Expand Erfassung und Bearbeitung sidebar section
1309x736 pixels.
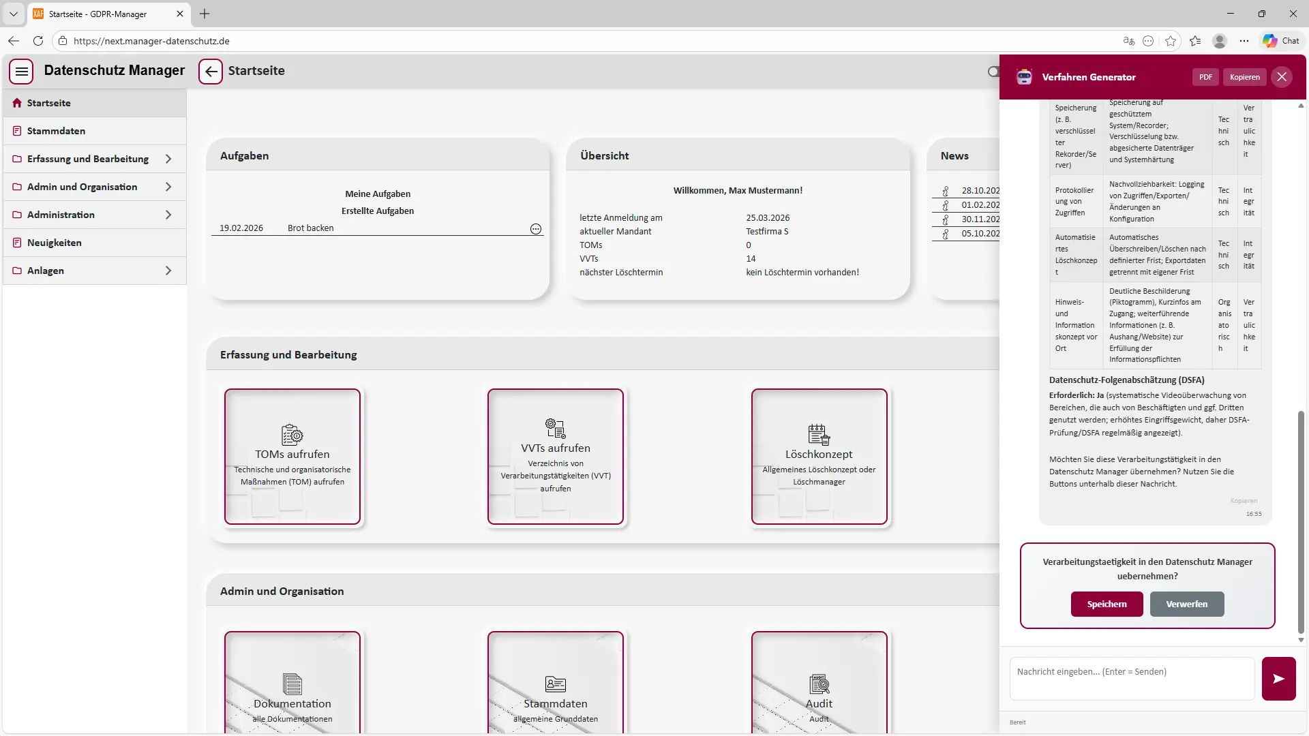tap(94, 159)
